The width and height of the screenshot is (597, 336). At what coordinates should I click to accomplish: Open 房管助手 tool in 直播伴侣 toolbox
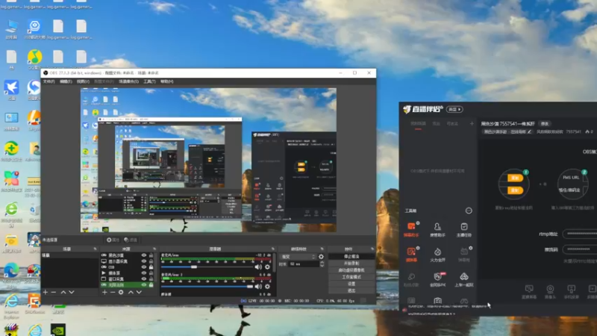437,230
